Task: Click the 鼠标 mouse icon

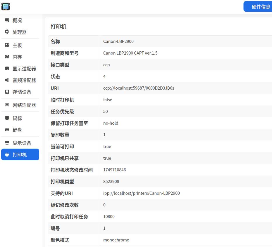Action: click(x=7, y=118)
